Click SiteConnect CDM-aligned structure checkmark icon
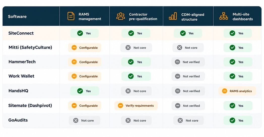Viewport: 264px width, 137px height. click(183, 33)
